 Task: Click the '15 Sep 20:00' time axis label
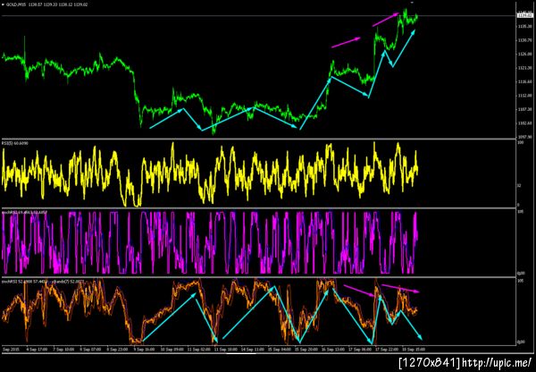click(x=307, y=350)
